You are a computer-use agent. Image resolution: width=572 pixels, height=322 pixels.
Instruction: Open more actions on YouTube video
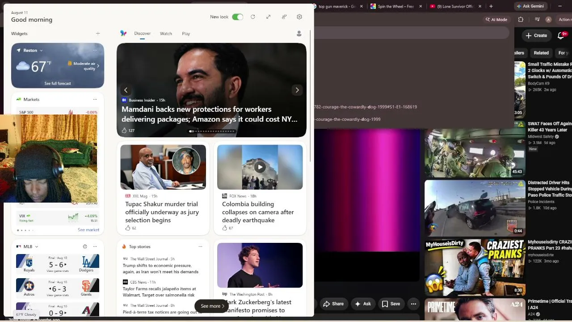413,304
